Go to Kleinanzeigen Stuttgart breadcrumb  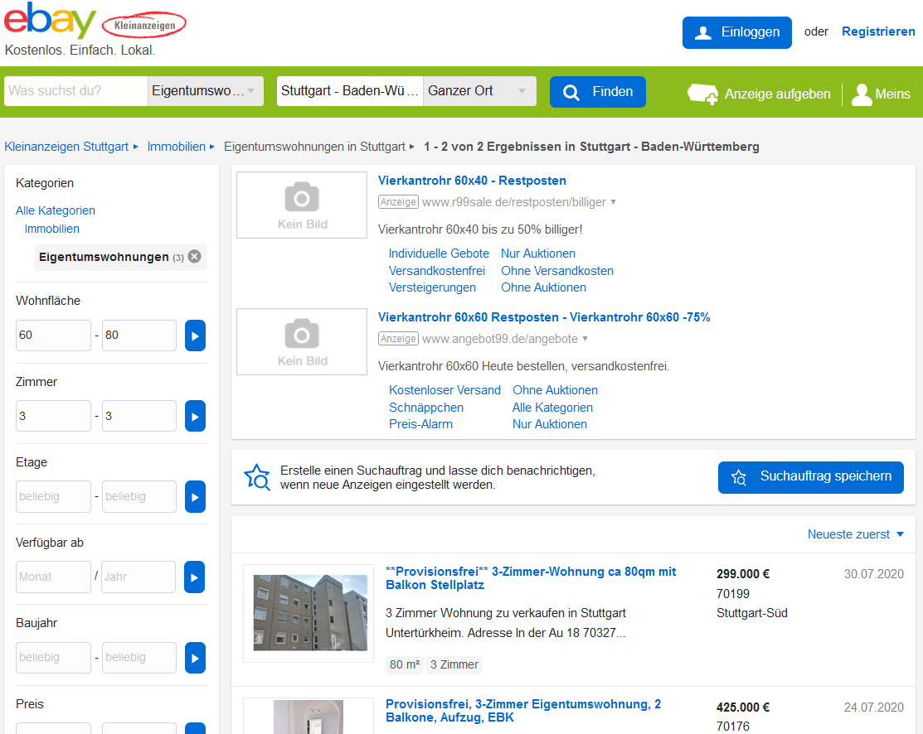pyautogui.click(x=66, y=147)
